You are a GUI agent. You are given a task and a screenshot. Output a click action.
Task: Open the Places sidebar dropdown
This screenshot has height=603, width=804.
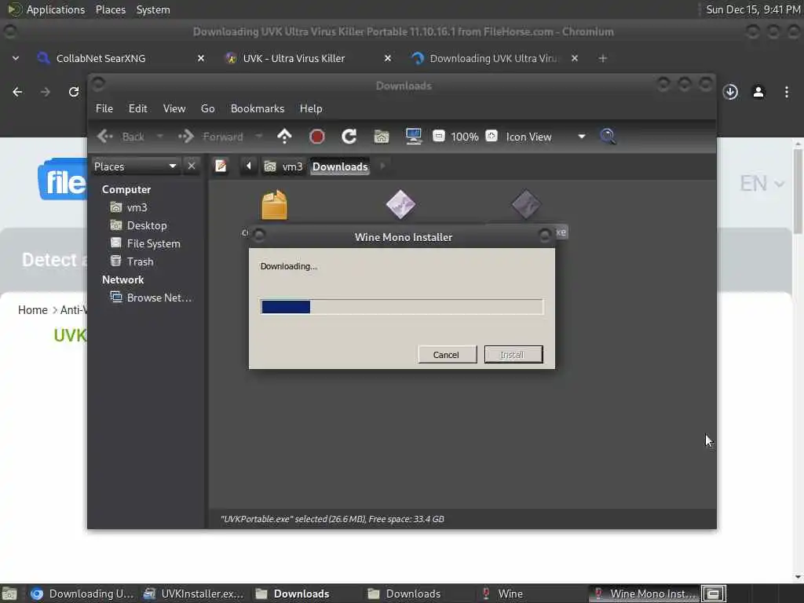pyautogui.click(x=135, y=166)
